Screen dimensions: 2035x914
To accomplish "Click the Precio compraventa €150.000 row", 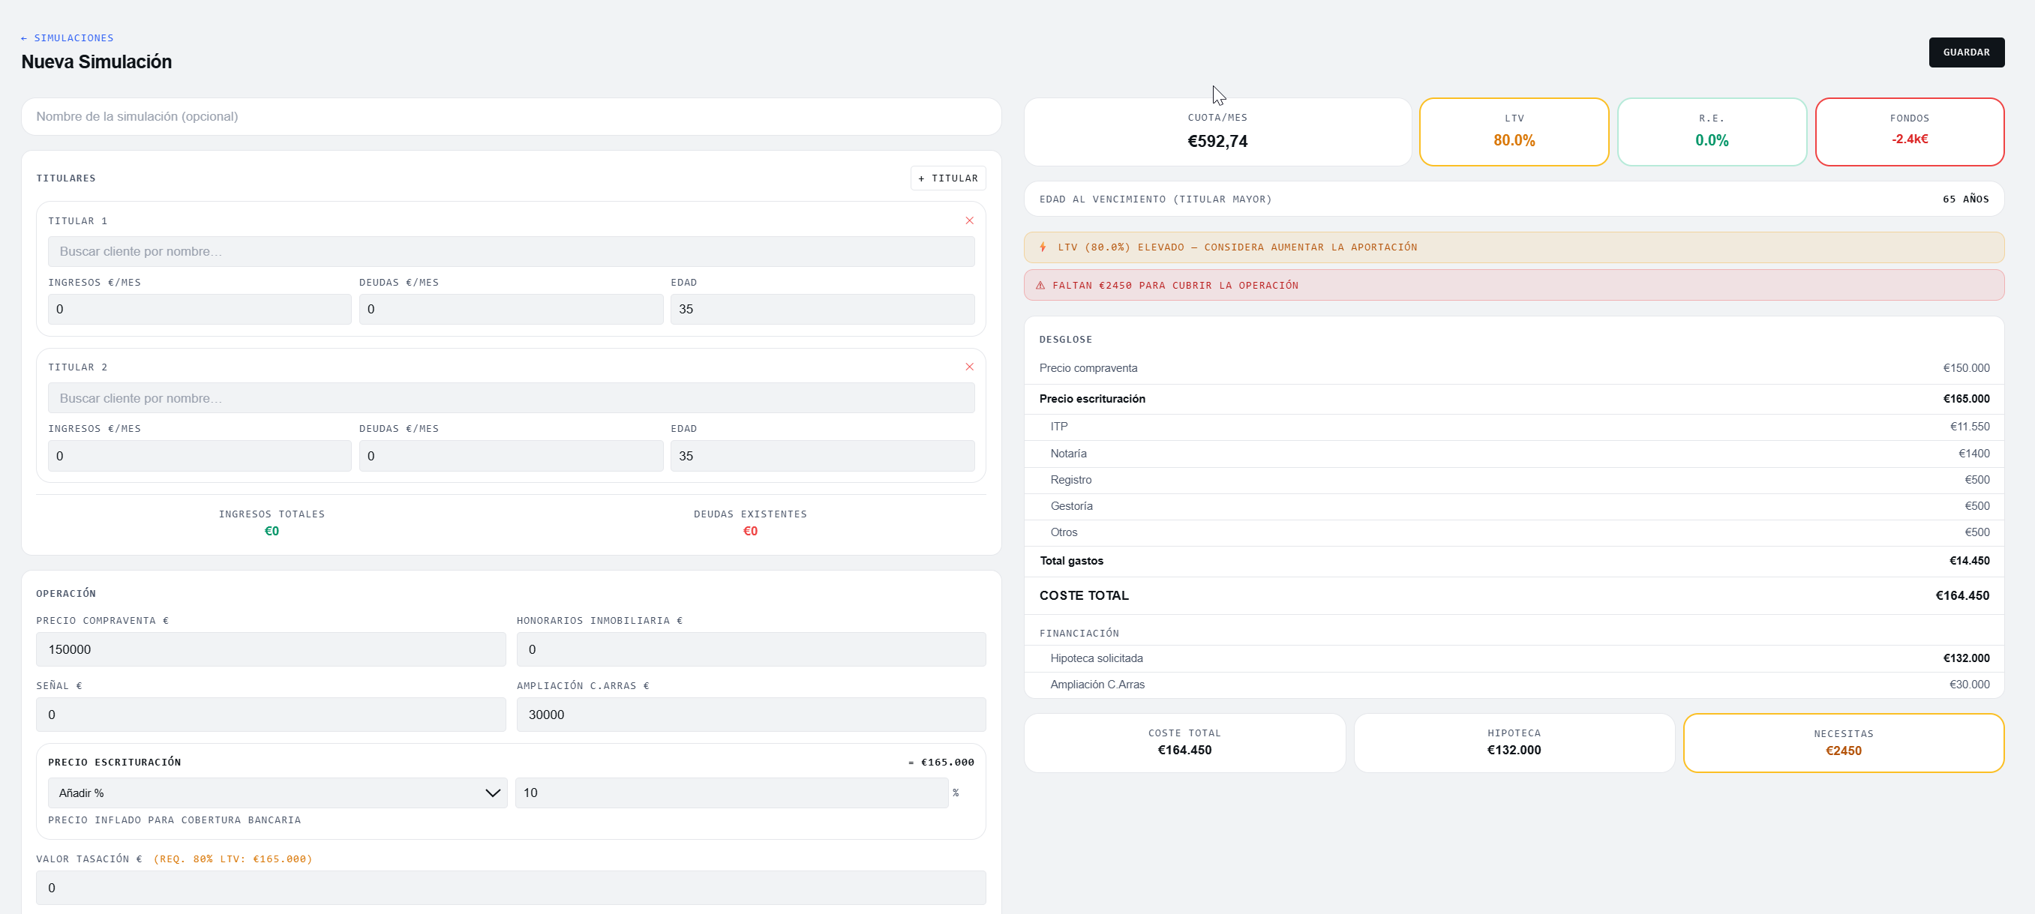I will 1514,368.
